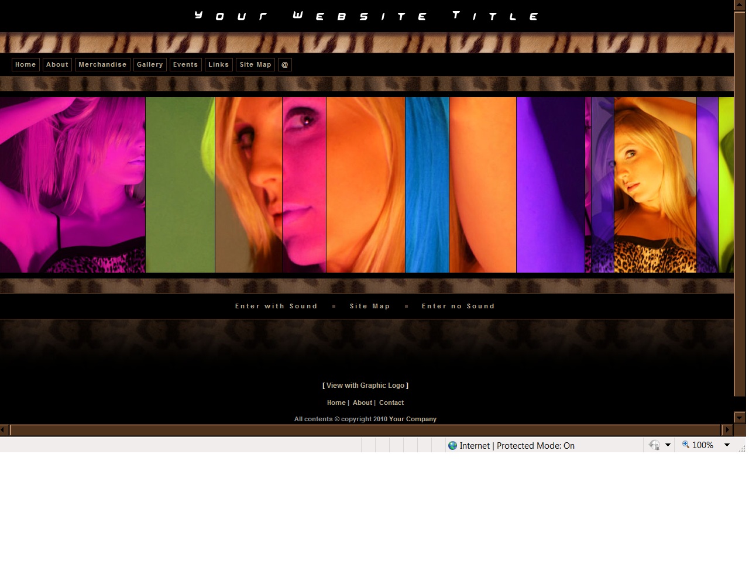The image size is (749, 571).
Task: Open the footer Contact link
Action: pyautogui.click(x=391, y=403)
